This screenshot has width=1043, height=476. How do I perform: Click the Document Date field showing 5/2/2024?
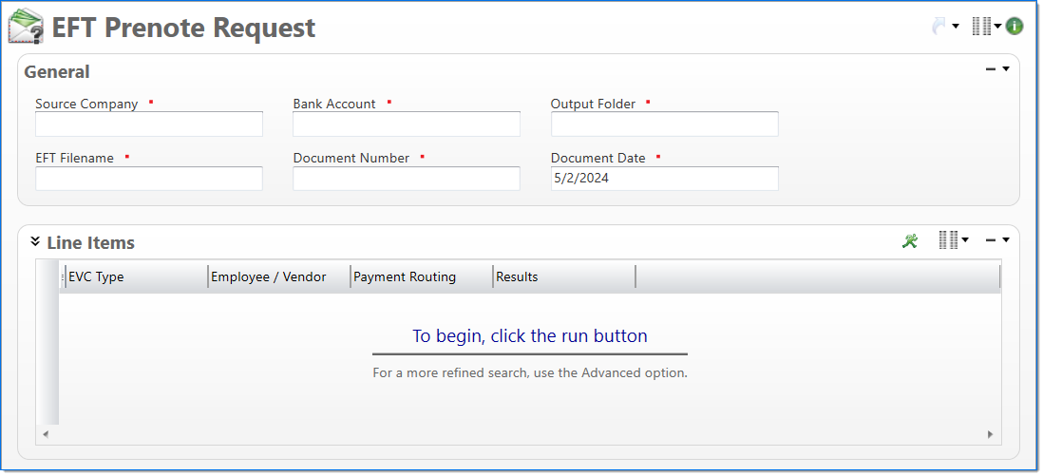(x=664, y=179)
